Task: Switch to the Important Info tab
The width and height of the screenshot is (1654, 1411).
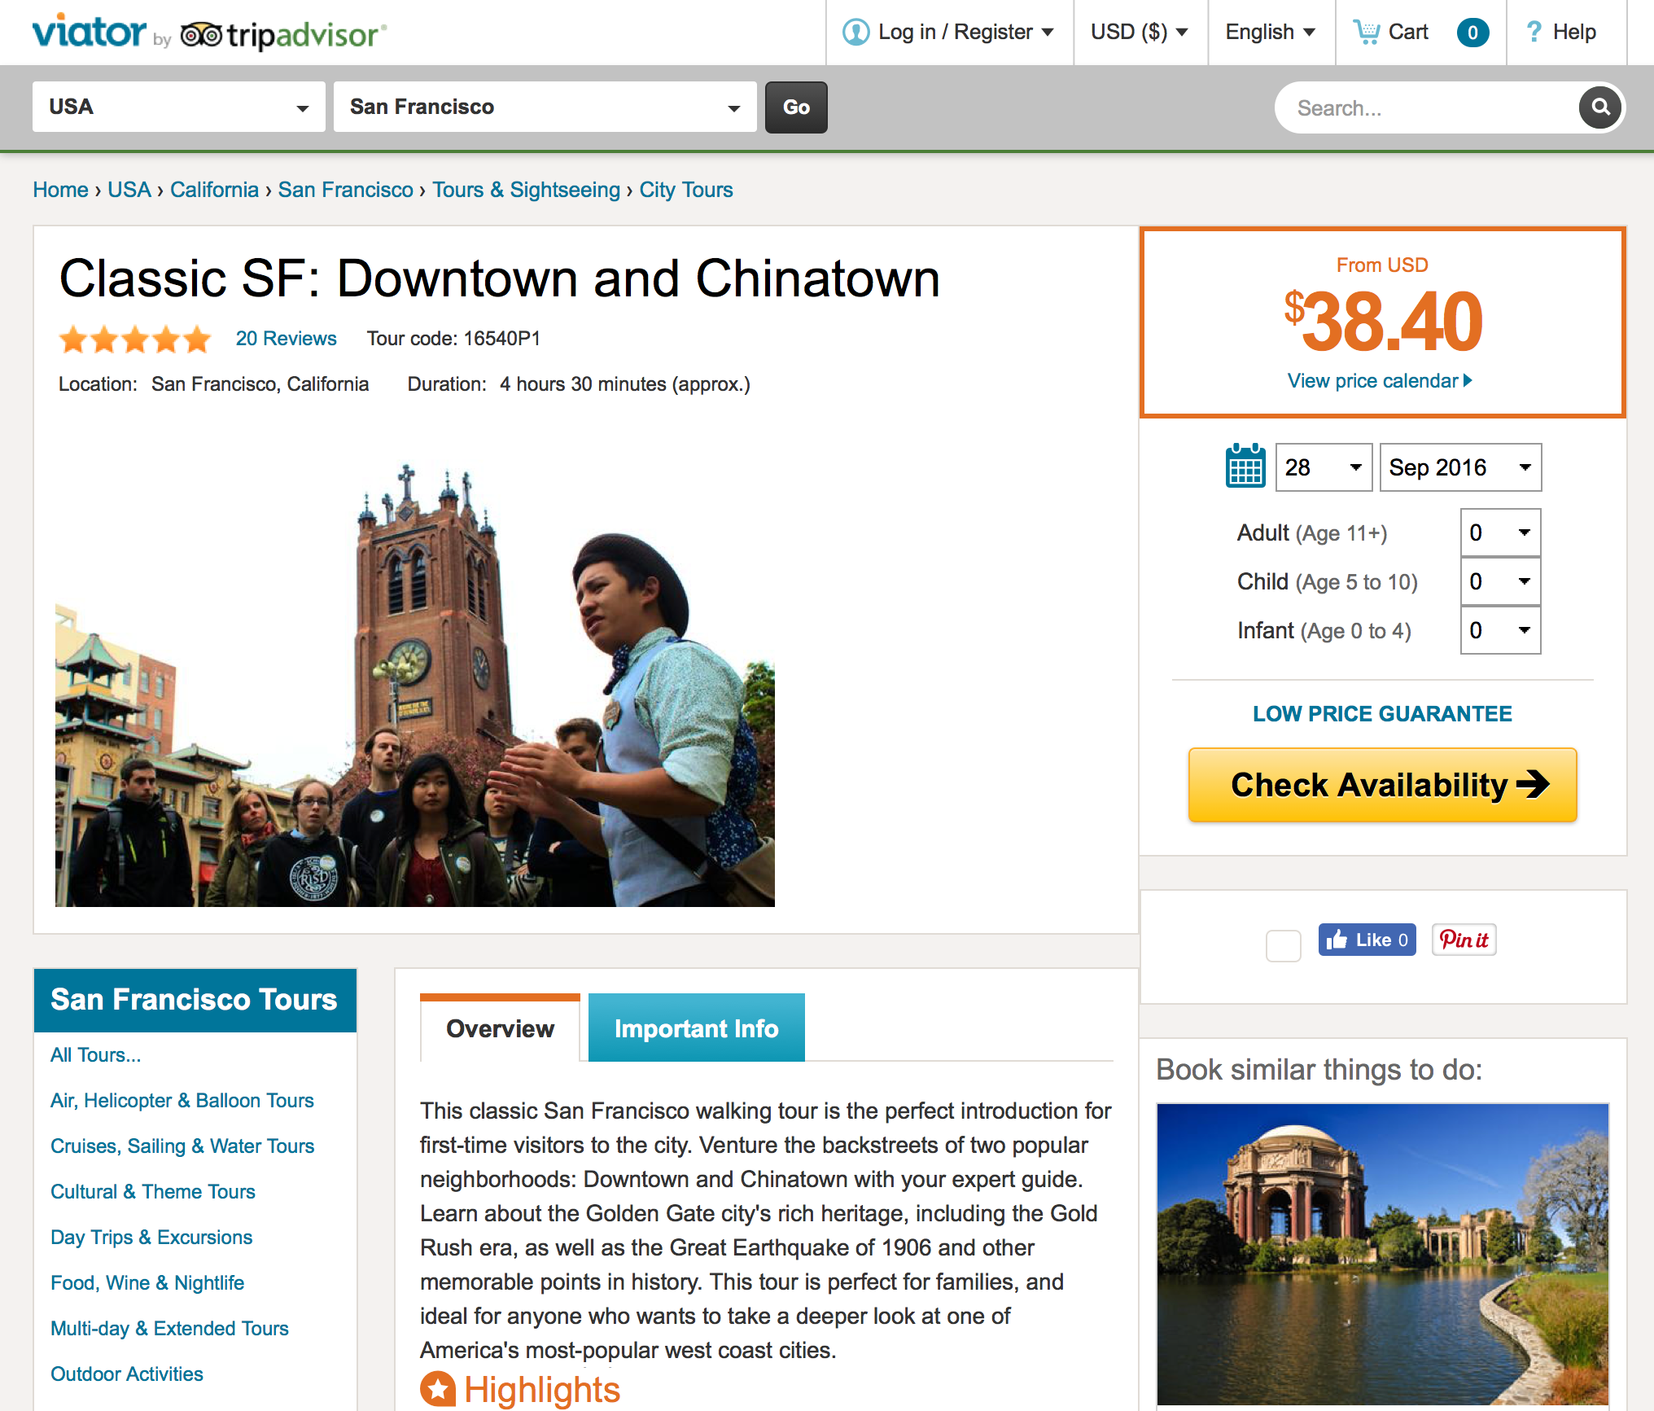Action: (x=697, y=1028)
